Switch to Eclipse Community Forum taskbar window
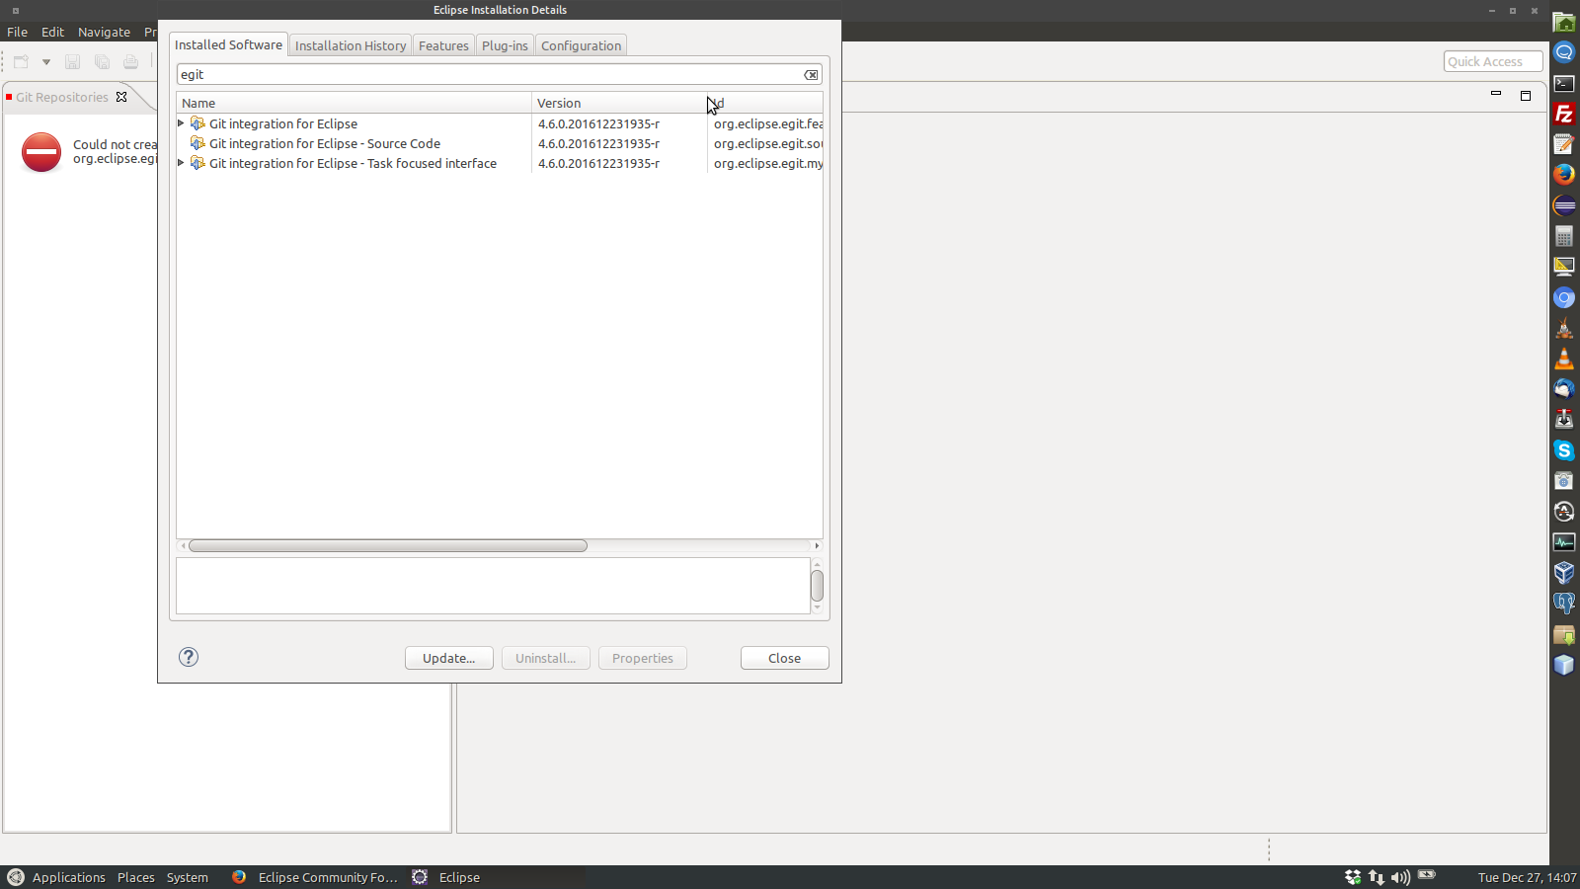 pos(315,877)
